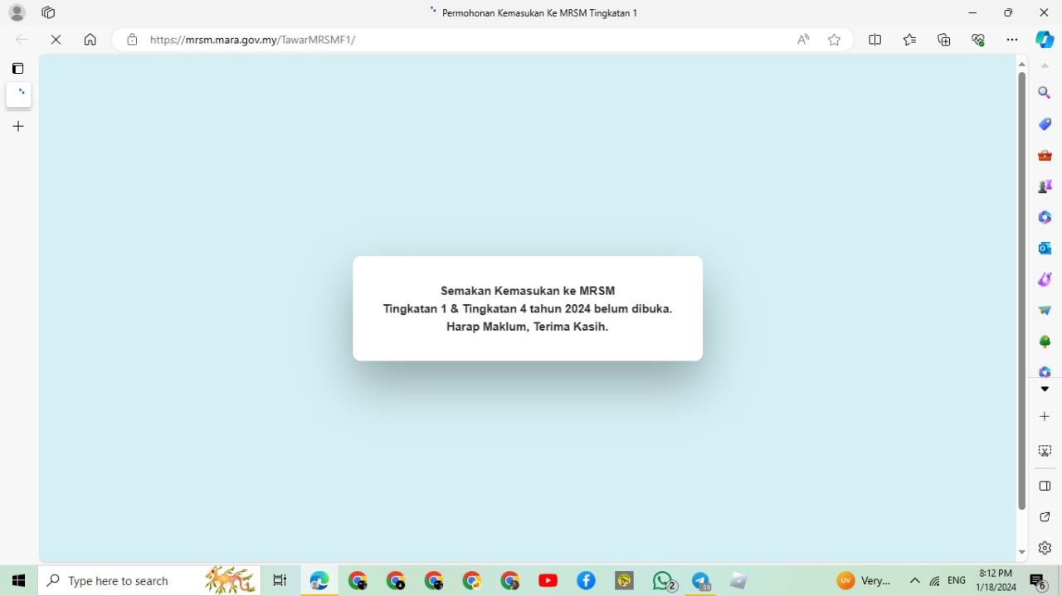Screen dimensions: 1062x596
Task: Go to the home page
Action: [x=90, y=40]
